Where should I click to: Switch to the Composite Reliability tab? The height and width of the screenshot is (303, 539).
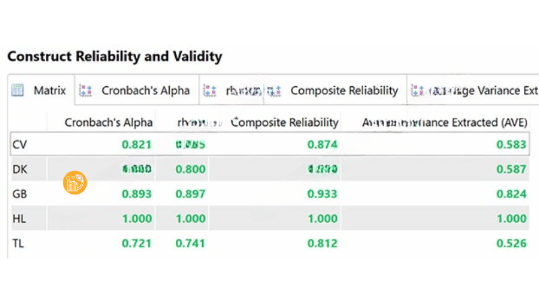(x=344, y=90)
